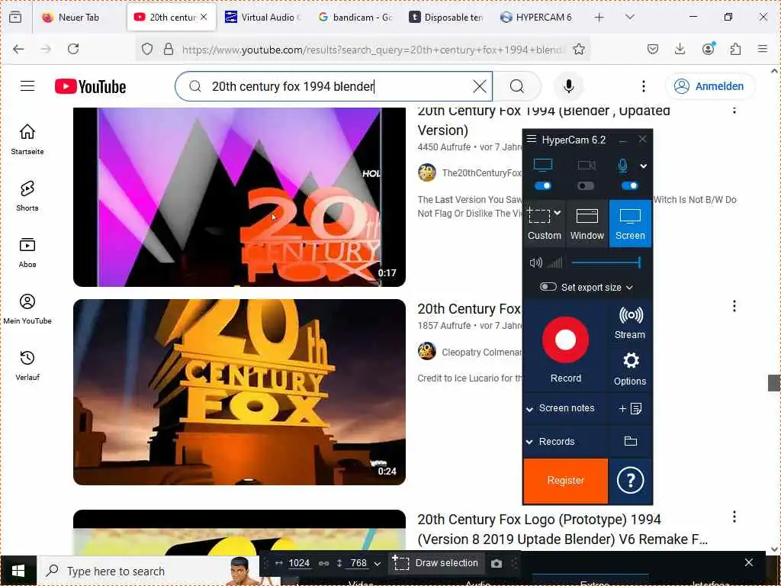Viewport: 781px width, 586px height.
Task: Click Draw selection button
Action: tap(435, 563)
